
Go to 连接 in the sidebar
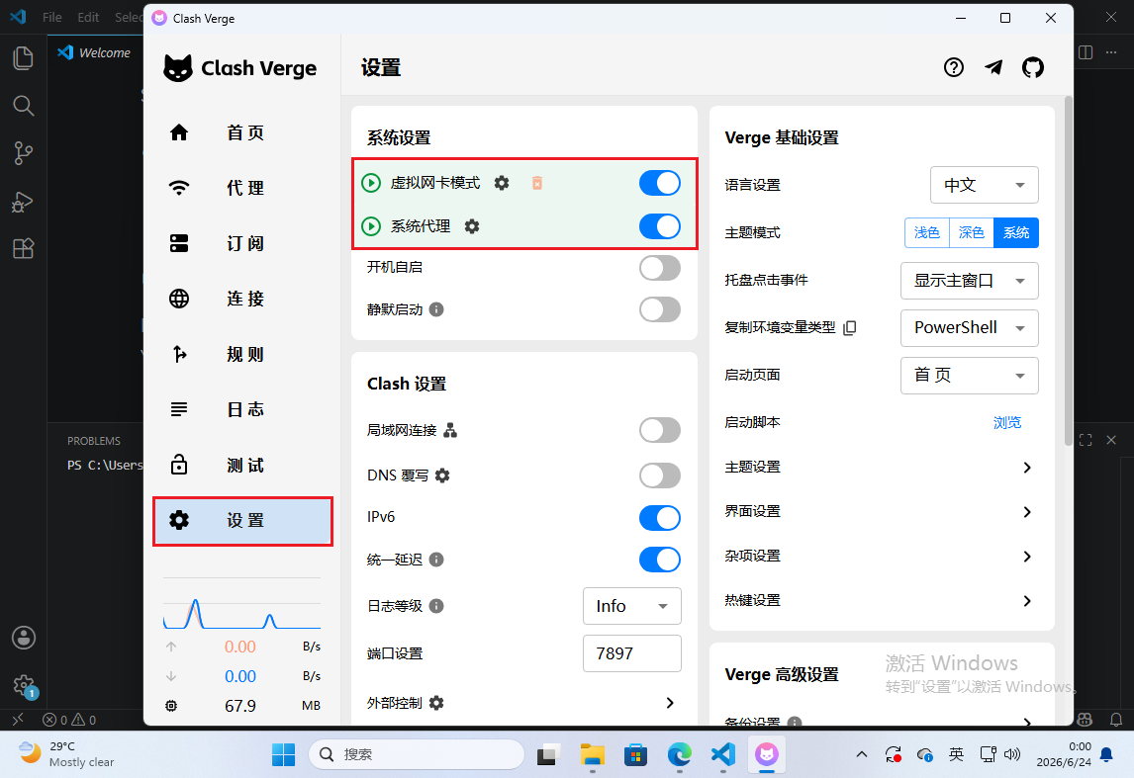pos(242,299)
